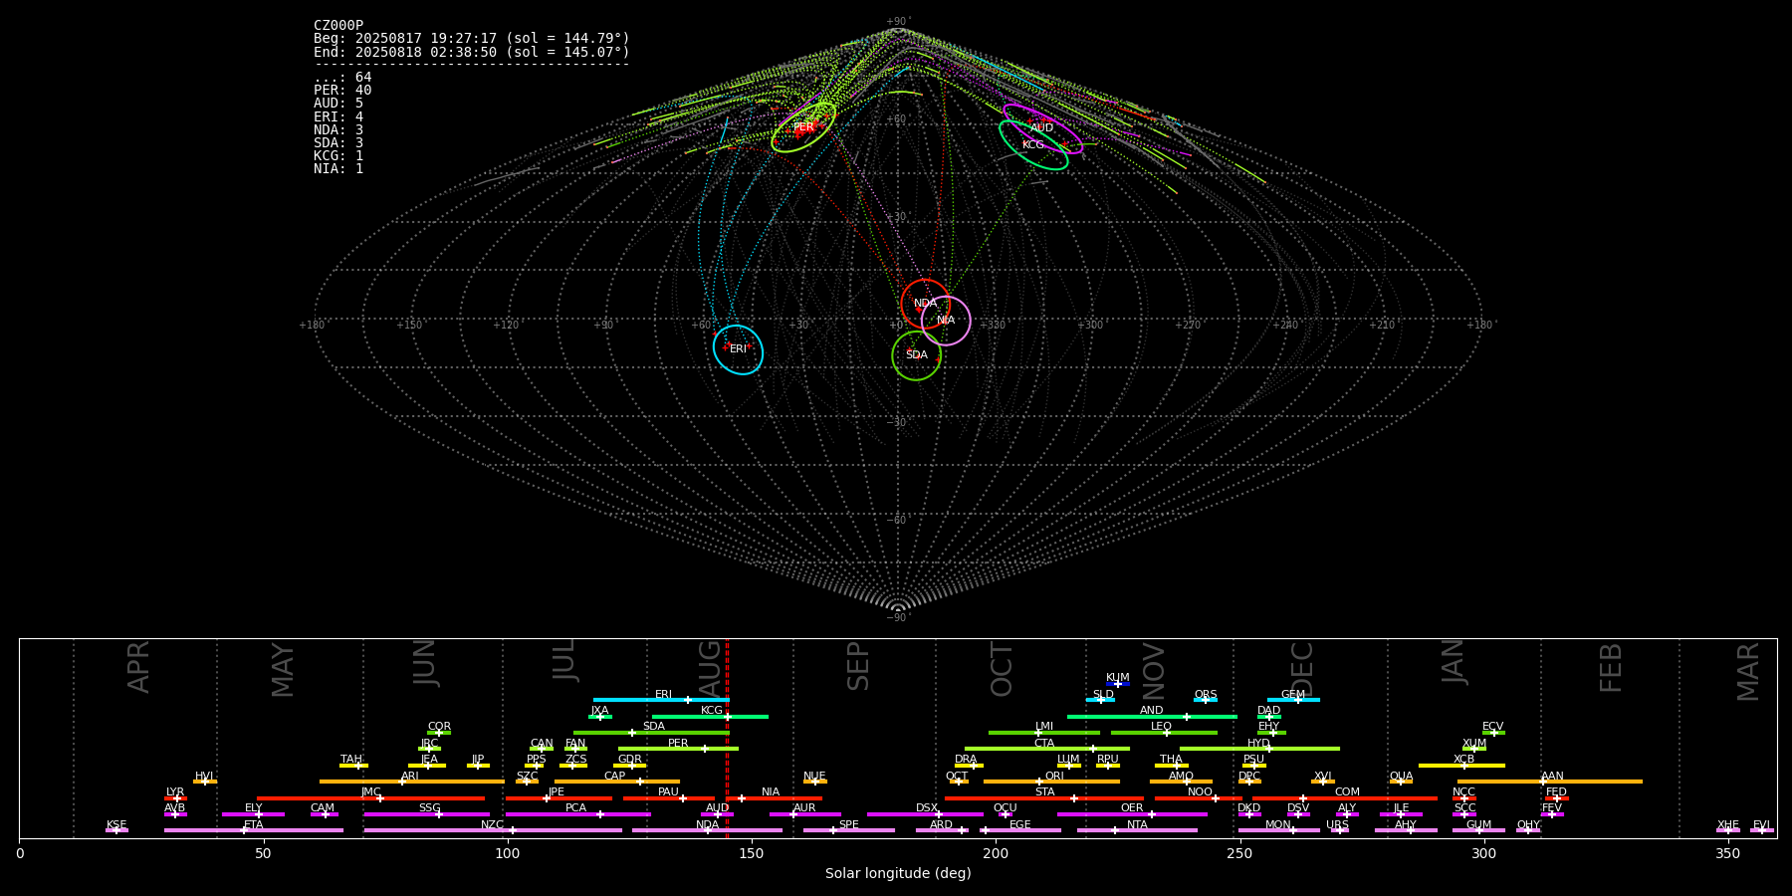The height and width of the screenshot is (896, 1792).
Task: Click the green AND shower bar
Action: point(1152,717)
